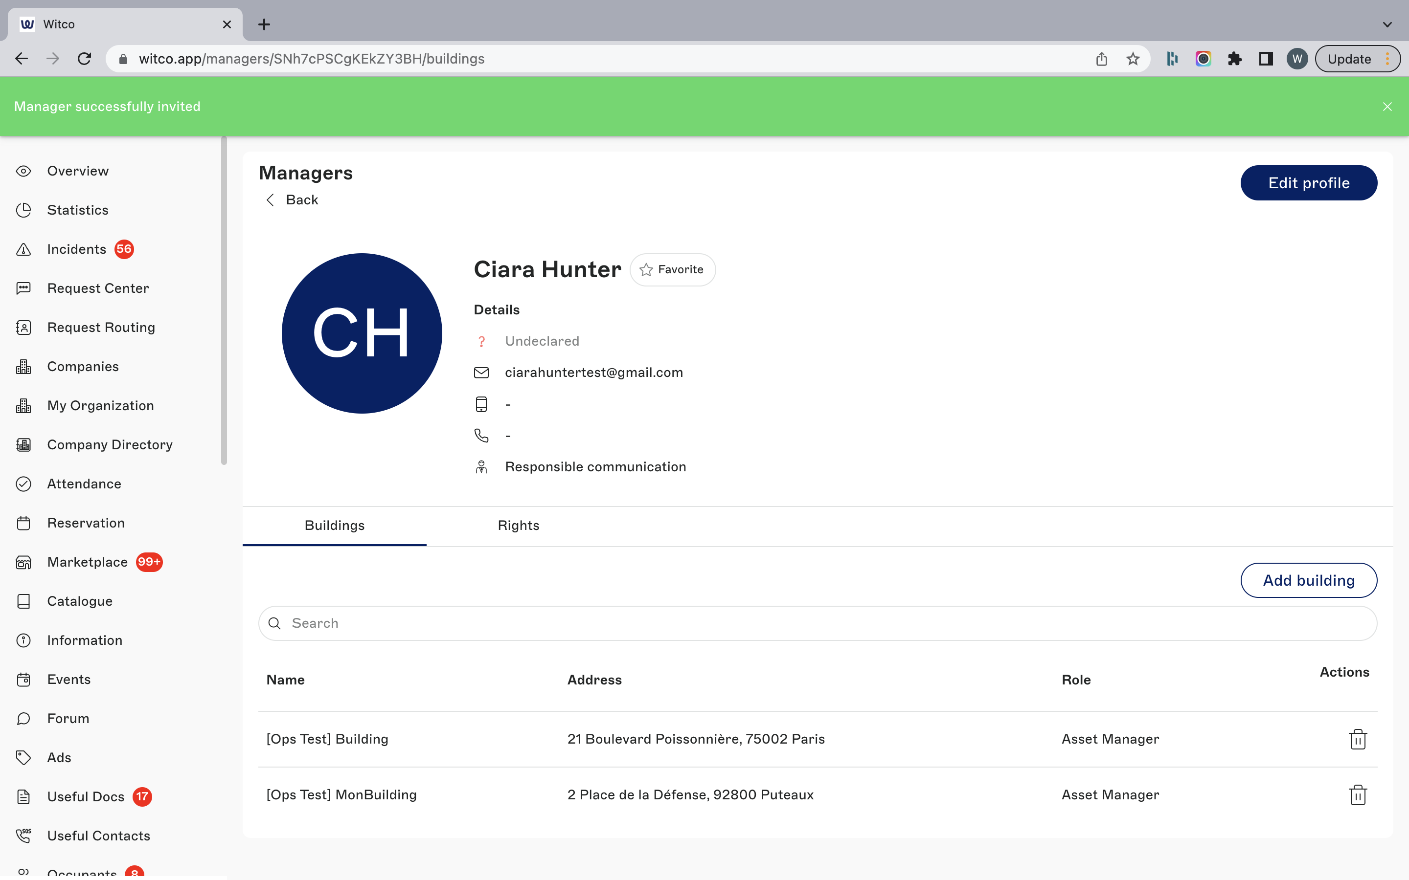Click the Events calendar icon

click(x=23, y=679)
